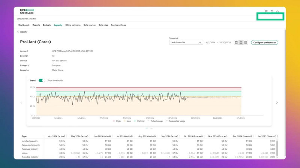
Task: Click the Forecasted usage legend entry
Action: point(175,121)
